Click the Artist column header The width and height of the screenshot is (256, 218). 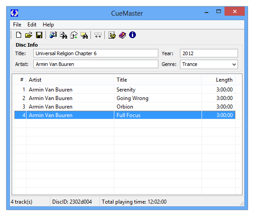[x=70, y=80]
